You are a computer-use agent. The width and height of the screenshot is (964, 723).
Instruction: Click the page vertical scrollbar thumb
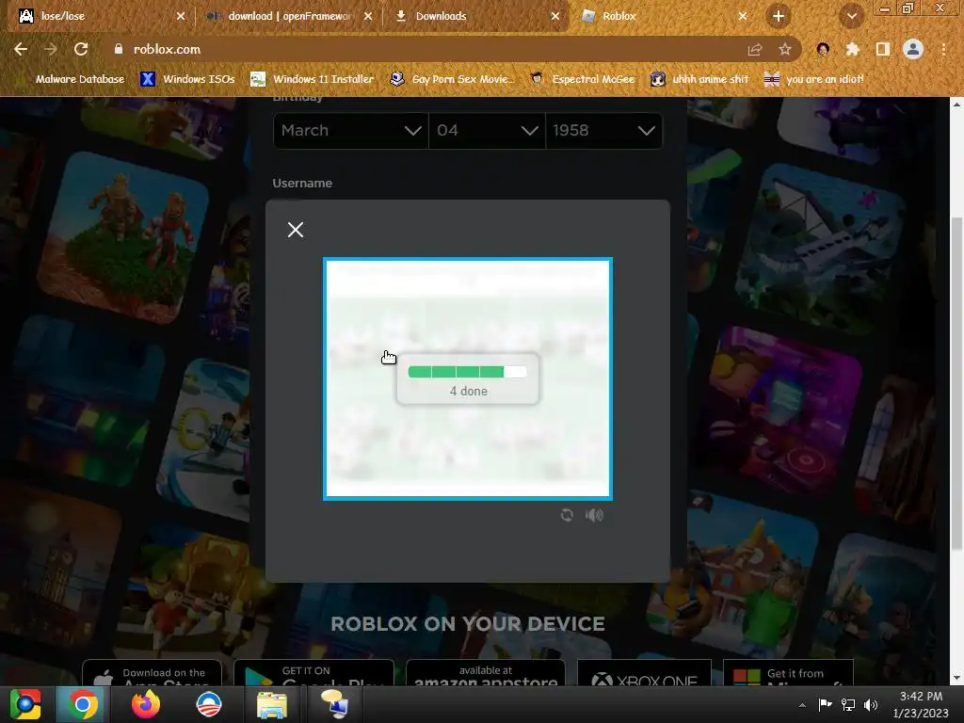(956, 383)
